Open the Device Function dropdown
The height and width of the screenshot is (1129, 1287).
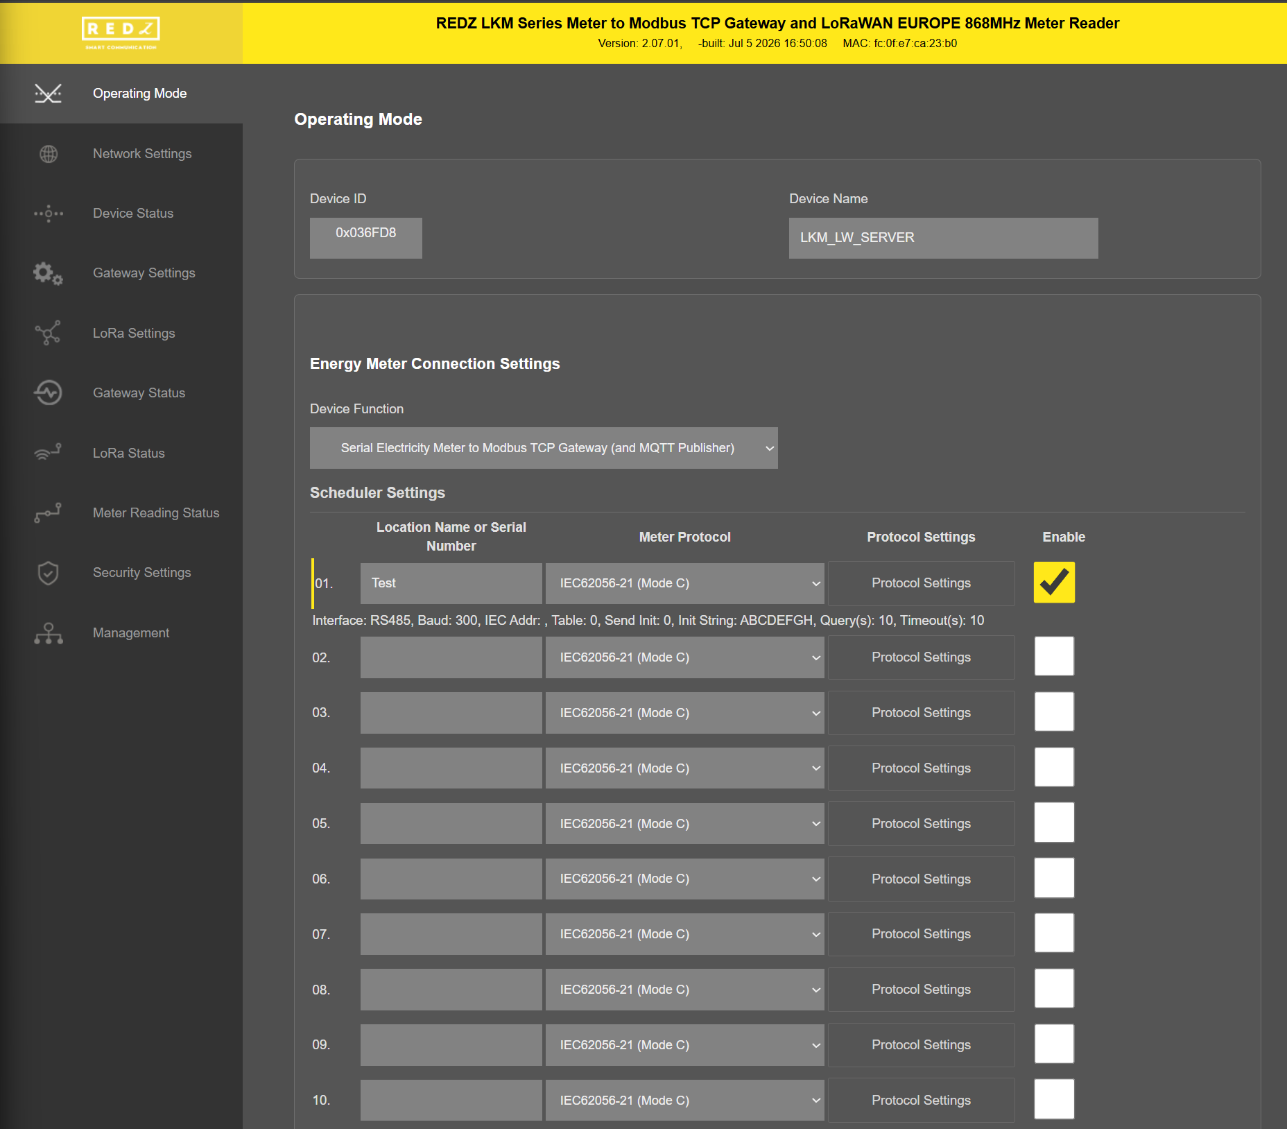point(544,448)
